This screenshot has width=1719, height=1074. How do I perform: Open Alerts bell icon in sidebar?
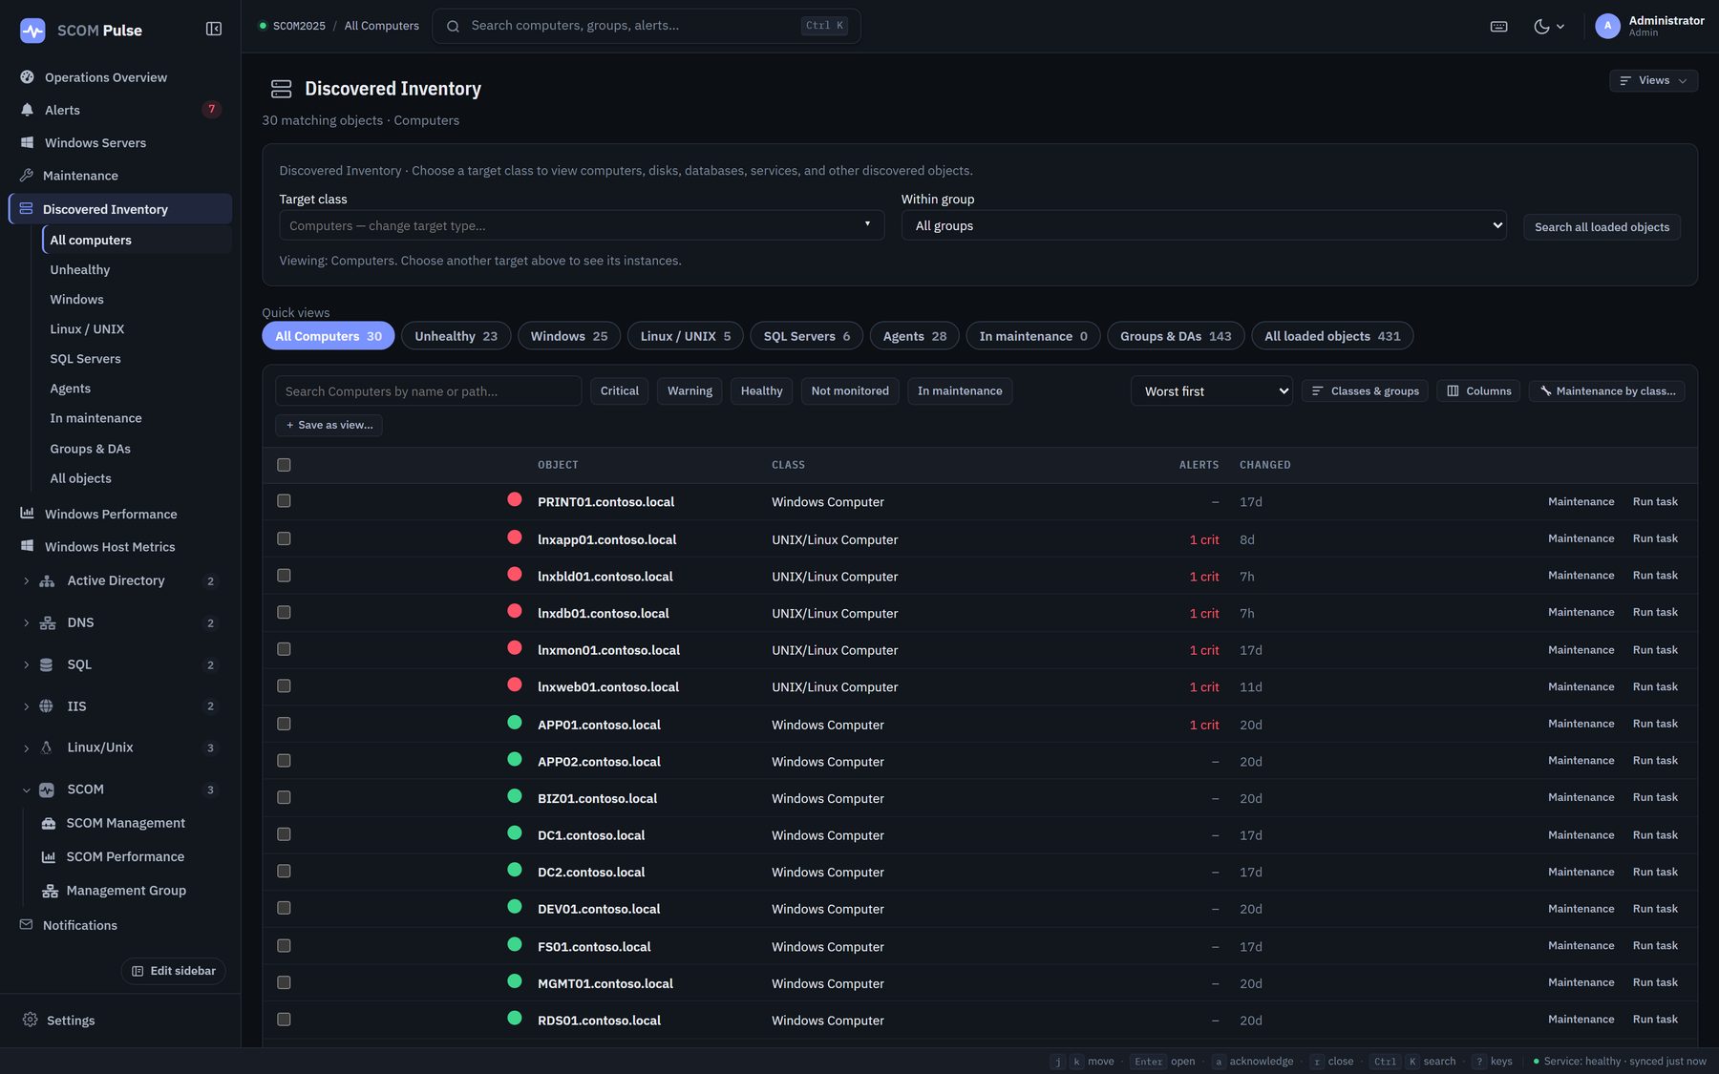coord(27,110)
